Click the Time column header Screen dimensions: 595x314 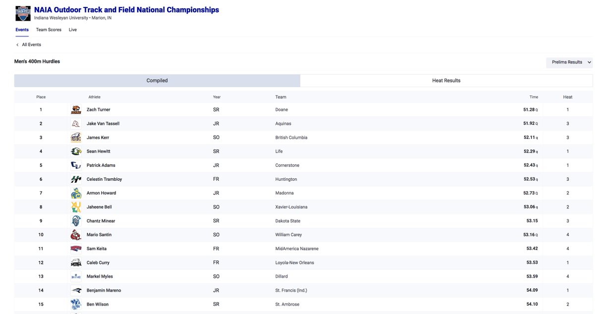click(x=534, y=97)
